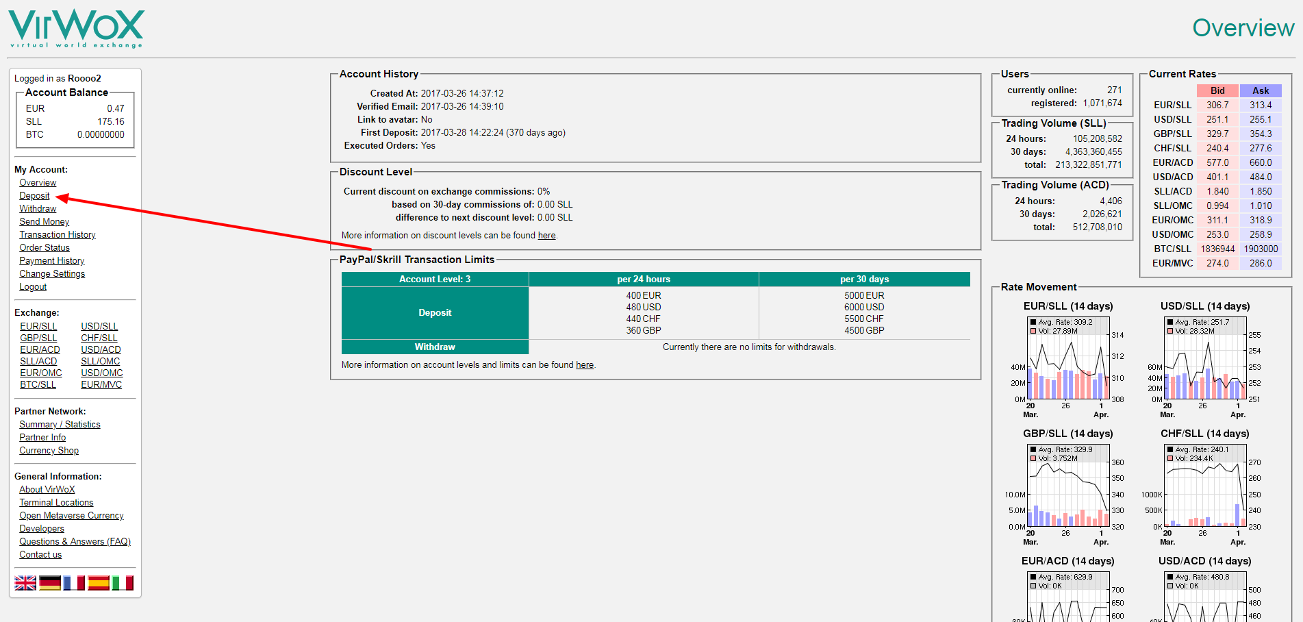Open Payment History
This screenshot has width=1303, height=622.
(x=52, y=261)
